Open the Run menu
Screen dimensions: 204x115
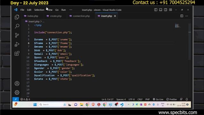coord(63,10)
